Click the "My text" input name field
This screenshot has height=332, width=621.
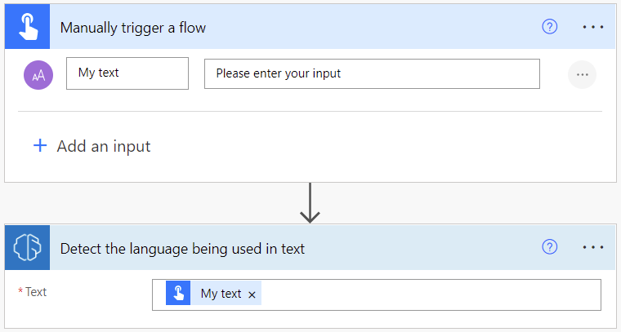click(127, 73)
